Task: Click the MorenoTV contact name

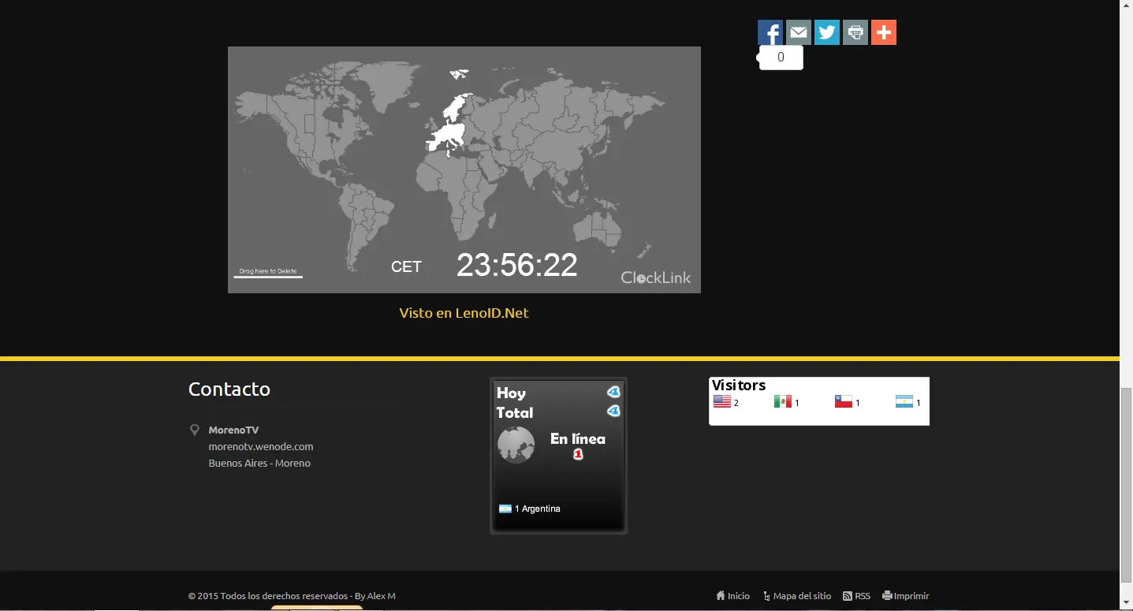Action: pyautogui.click(x=233, y=430)
